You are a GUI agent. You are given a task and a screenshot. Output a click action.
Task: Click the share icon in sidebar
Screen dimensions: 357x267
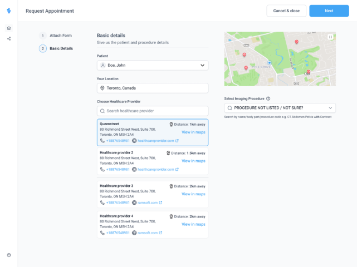pos(9,38)
